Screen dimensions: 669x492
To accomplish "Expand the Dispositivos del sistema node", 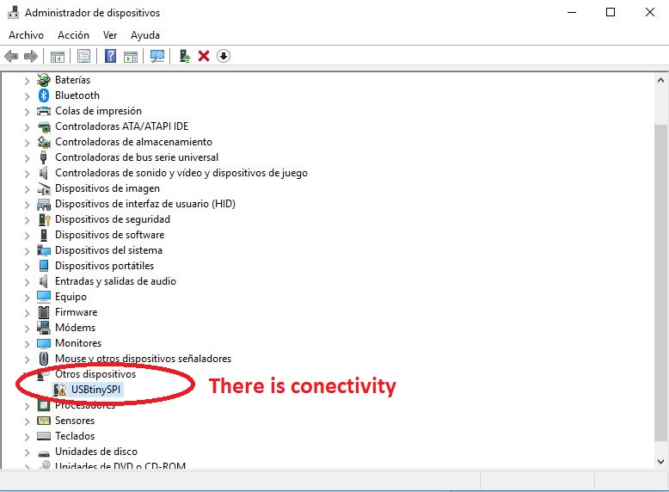I will point(27,250).
